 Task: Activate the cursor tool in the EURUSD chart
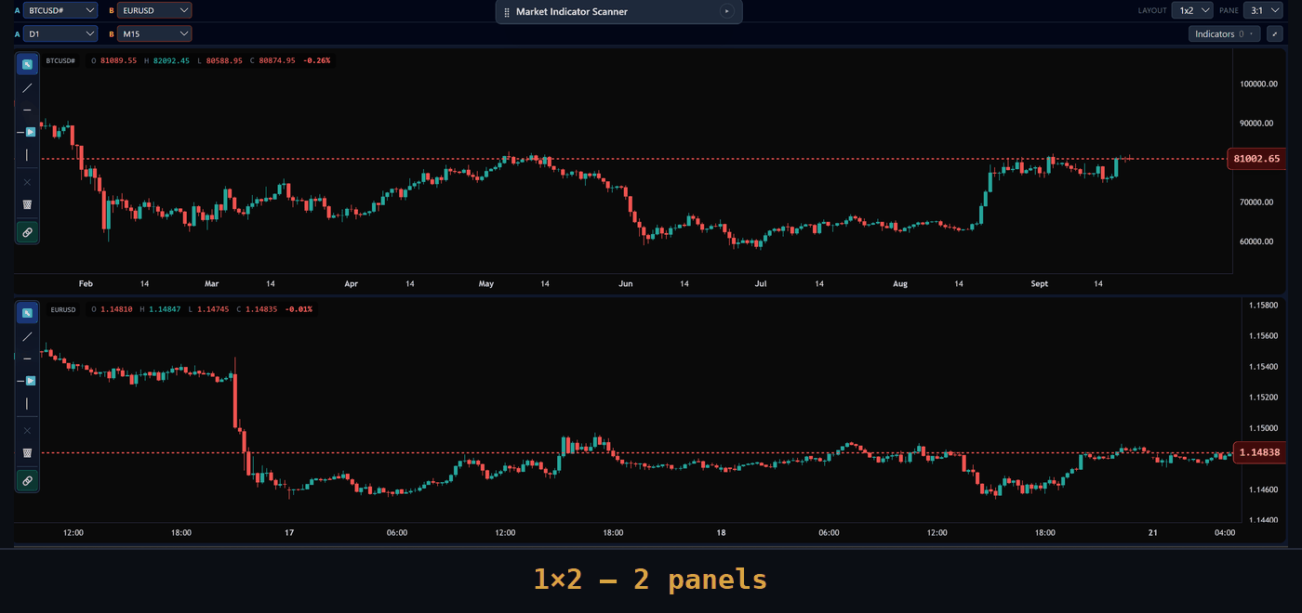(27, 313)
